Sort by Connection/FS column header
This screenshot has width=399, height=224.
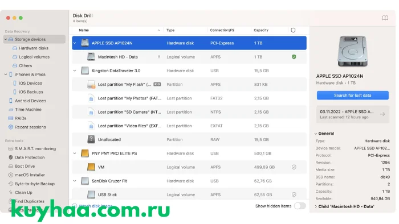(x=222, y=30)
